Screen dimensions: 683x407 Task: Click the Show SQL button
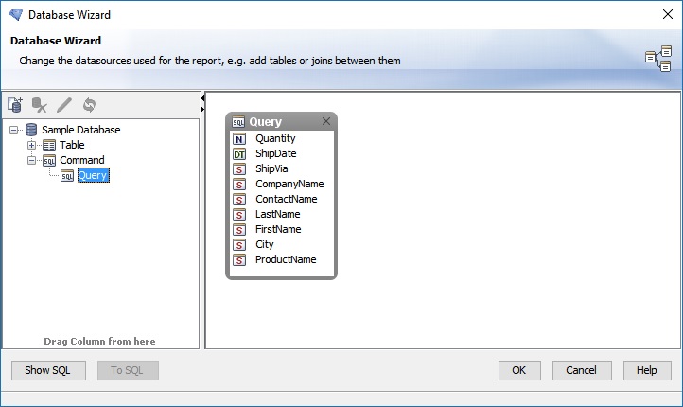(x=48, y=370)
